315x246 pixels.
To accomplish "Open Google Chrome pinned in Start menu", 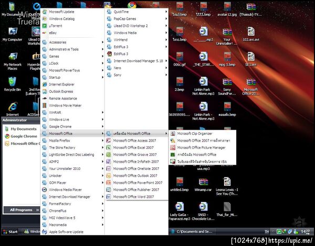I will [x=21, y=136].
